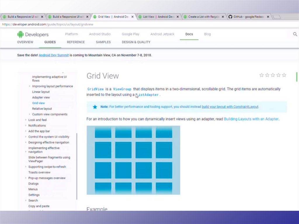Switch to Create a List with Recycler tab
Image resolution: width=299 pixels, height=224 pixels.
(x=204, y=17)
